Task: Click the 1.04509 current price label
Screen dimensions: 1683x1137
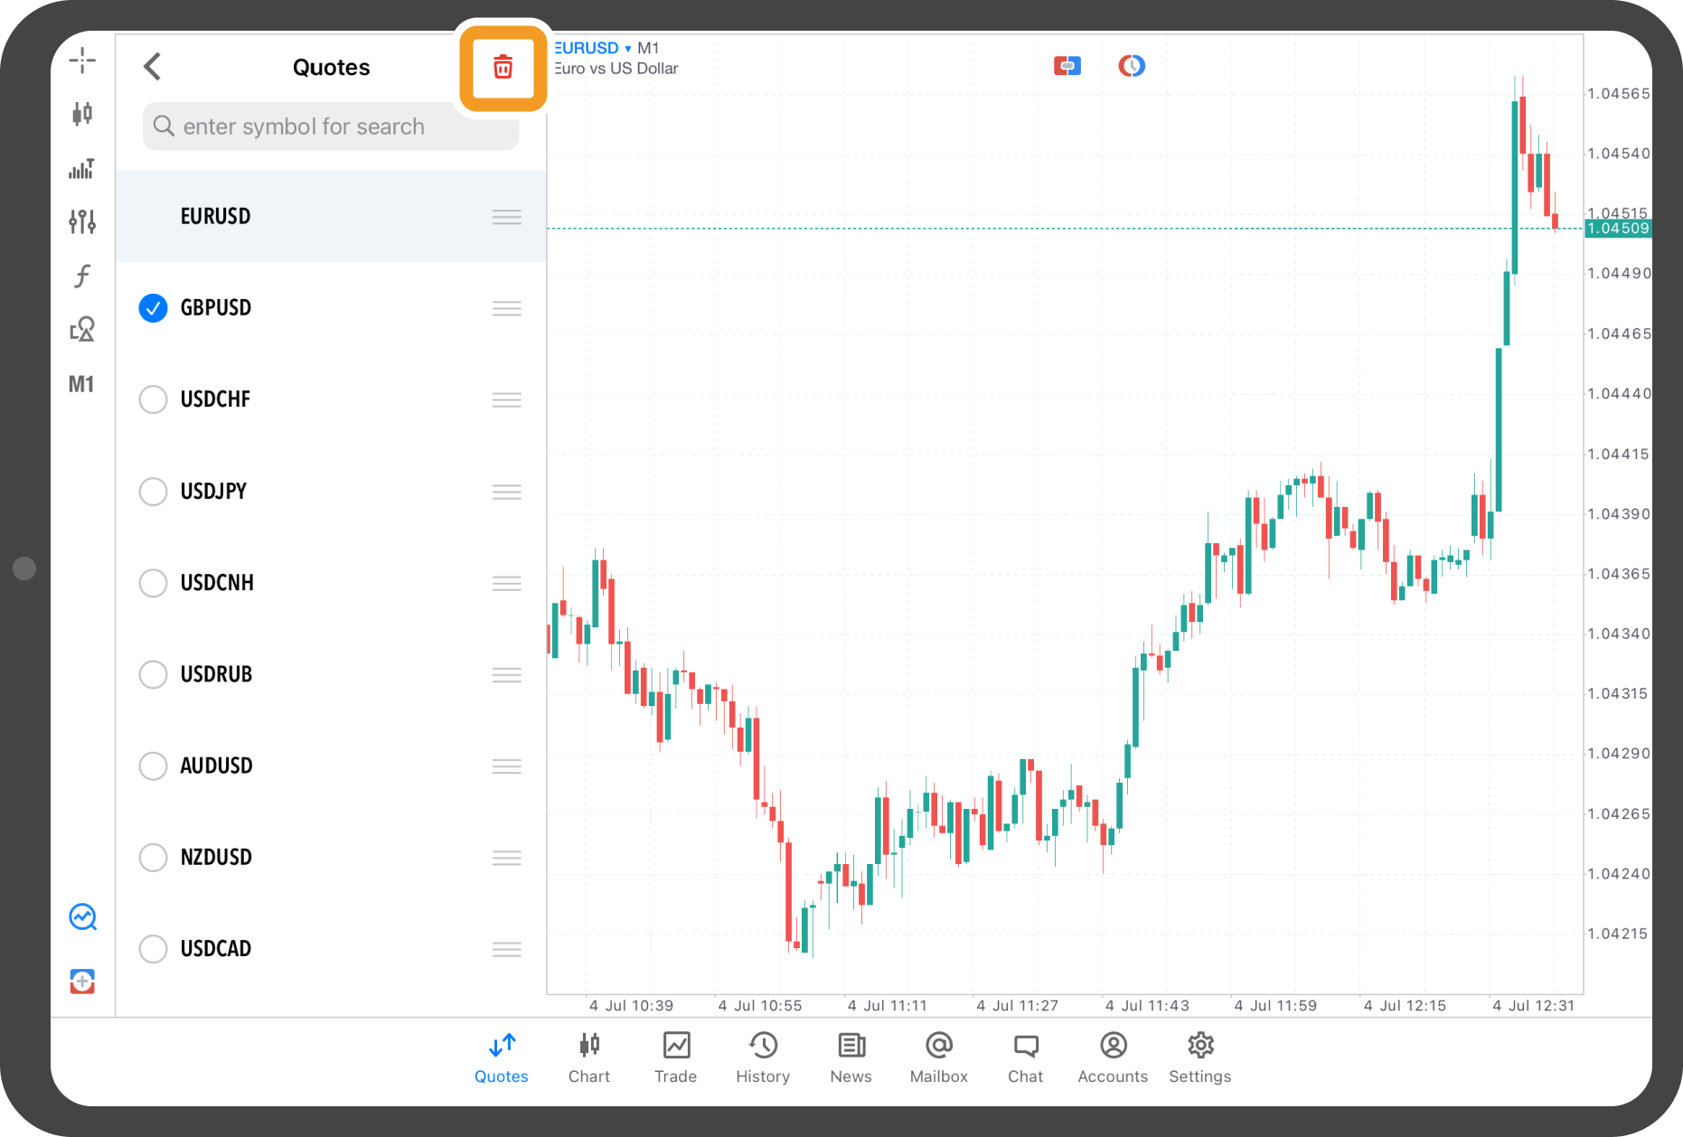Action: (x=1618, y=229)
